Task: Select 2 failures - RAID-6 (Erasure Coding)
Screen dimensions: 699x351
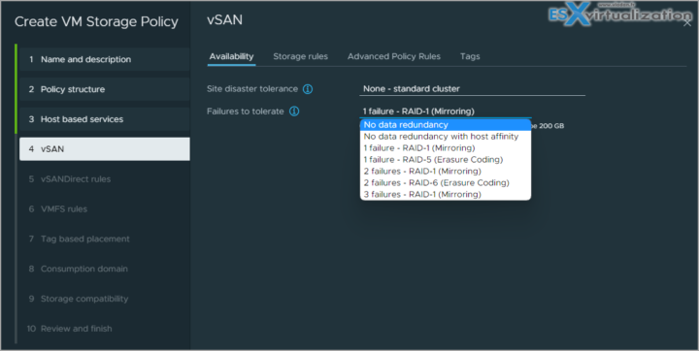Action: click(446, 182)
